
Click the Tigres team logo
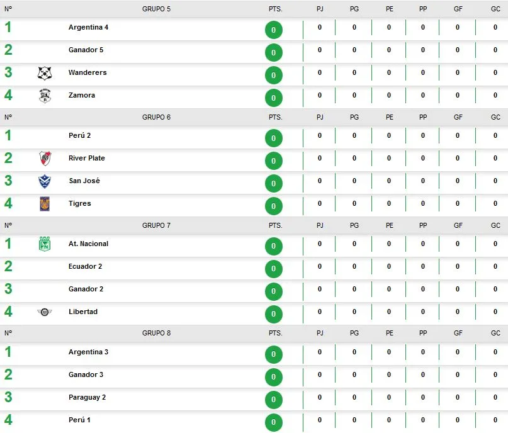pyautogui.click(x=45, y=204)
